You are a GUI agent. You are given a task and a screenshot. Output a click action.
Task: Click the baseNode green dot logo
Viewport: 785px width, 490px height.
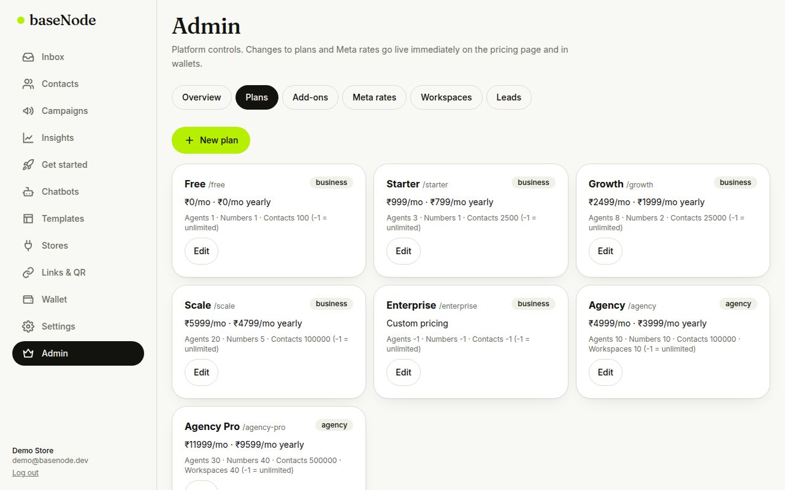[x=21, y=20]
